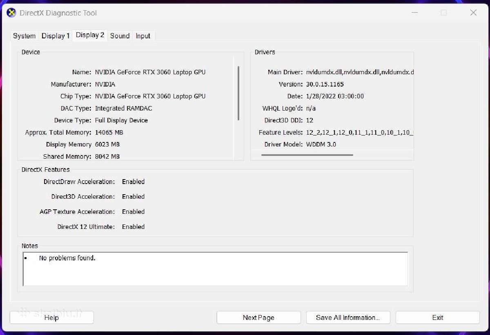Viewport: 490px width, 335px height.
Task: Click the Main Driver value 'nvldumdx.dll'
Action: 360,72
